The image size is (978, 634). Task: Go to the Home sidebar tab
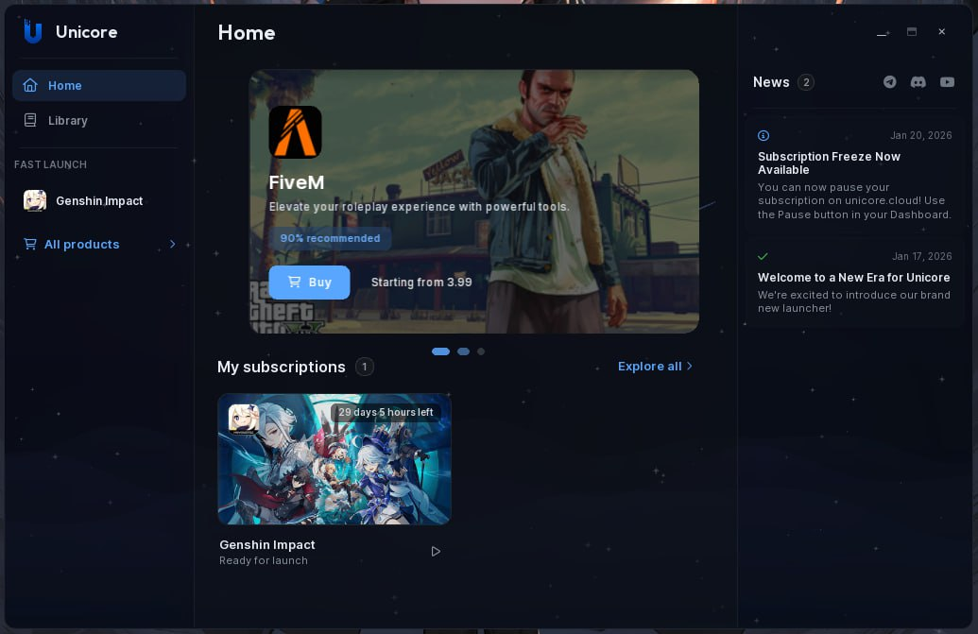pyautogui.click(x=98, y=86)
